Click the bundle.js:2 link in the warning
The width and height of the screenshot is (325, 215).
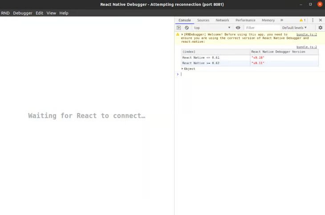[306, 34]
